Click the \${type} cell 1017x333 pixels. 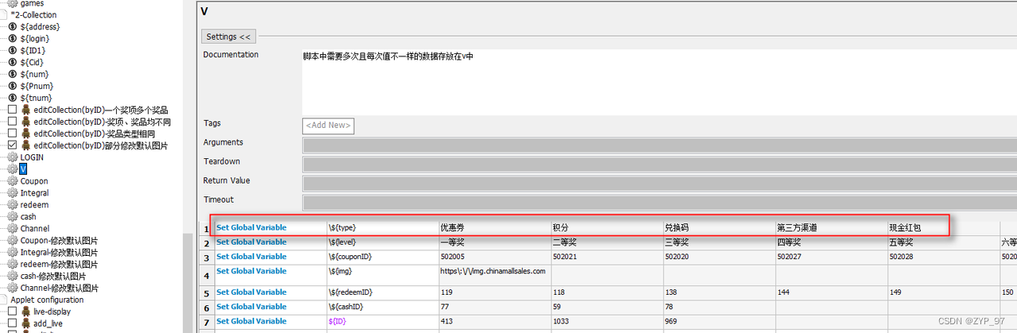382,227
